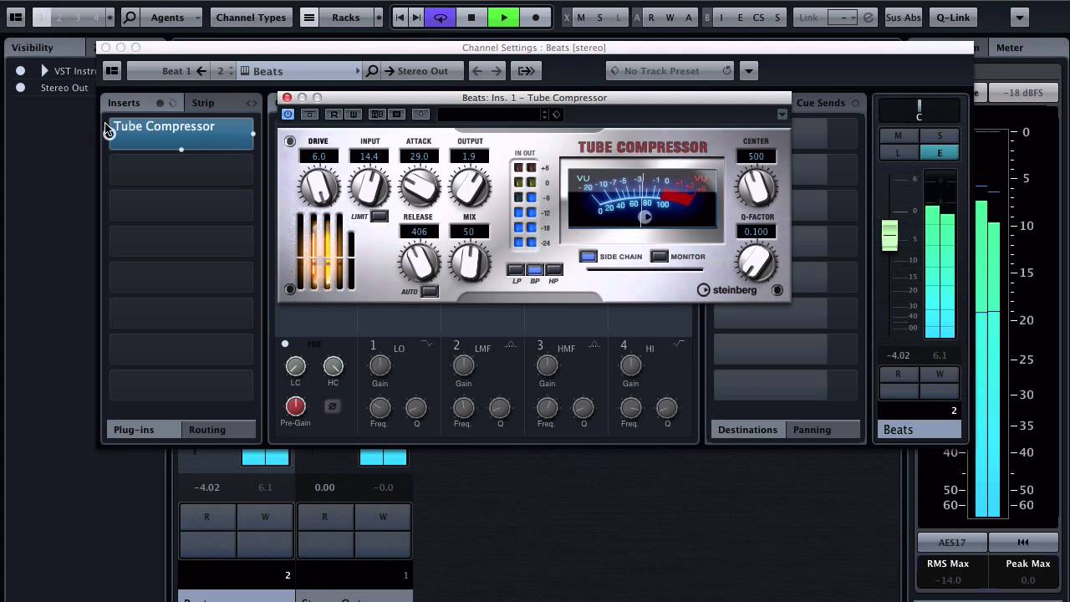Click the plugin Write automation W button
Screen dimensions: 1070x602
[352, 114]
